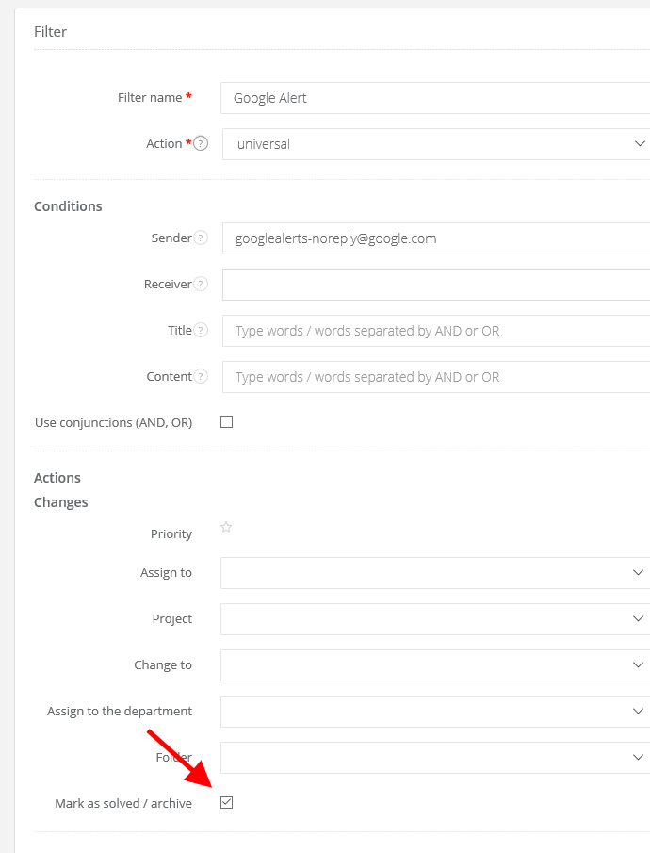Click the Content words input field

[x=435, y=377]
